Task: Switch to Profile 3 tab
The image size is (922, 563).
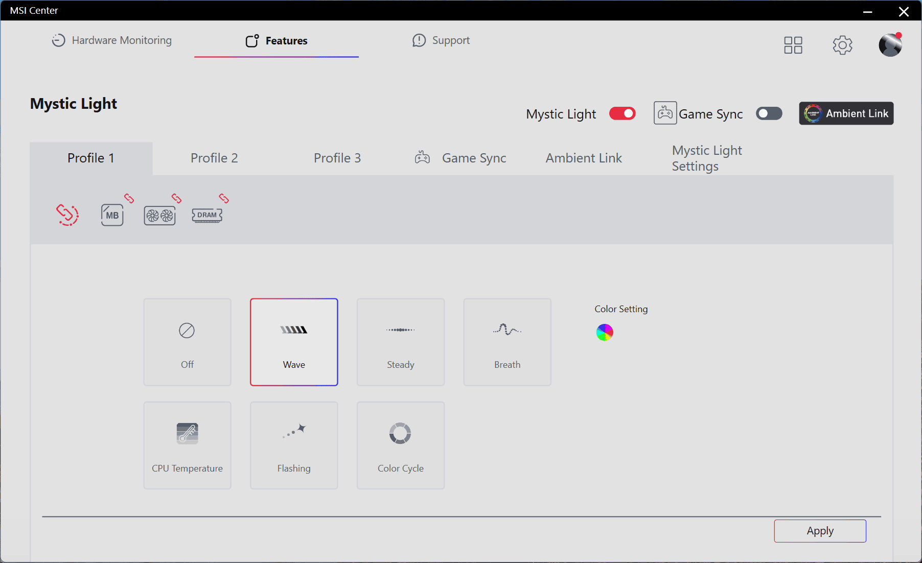Action: coord(337,158)
